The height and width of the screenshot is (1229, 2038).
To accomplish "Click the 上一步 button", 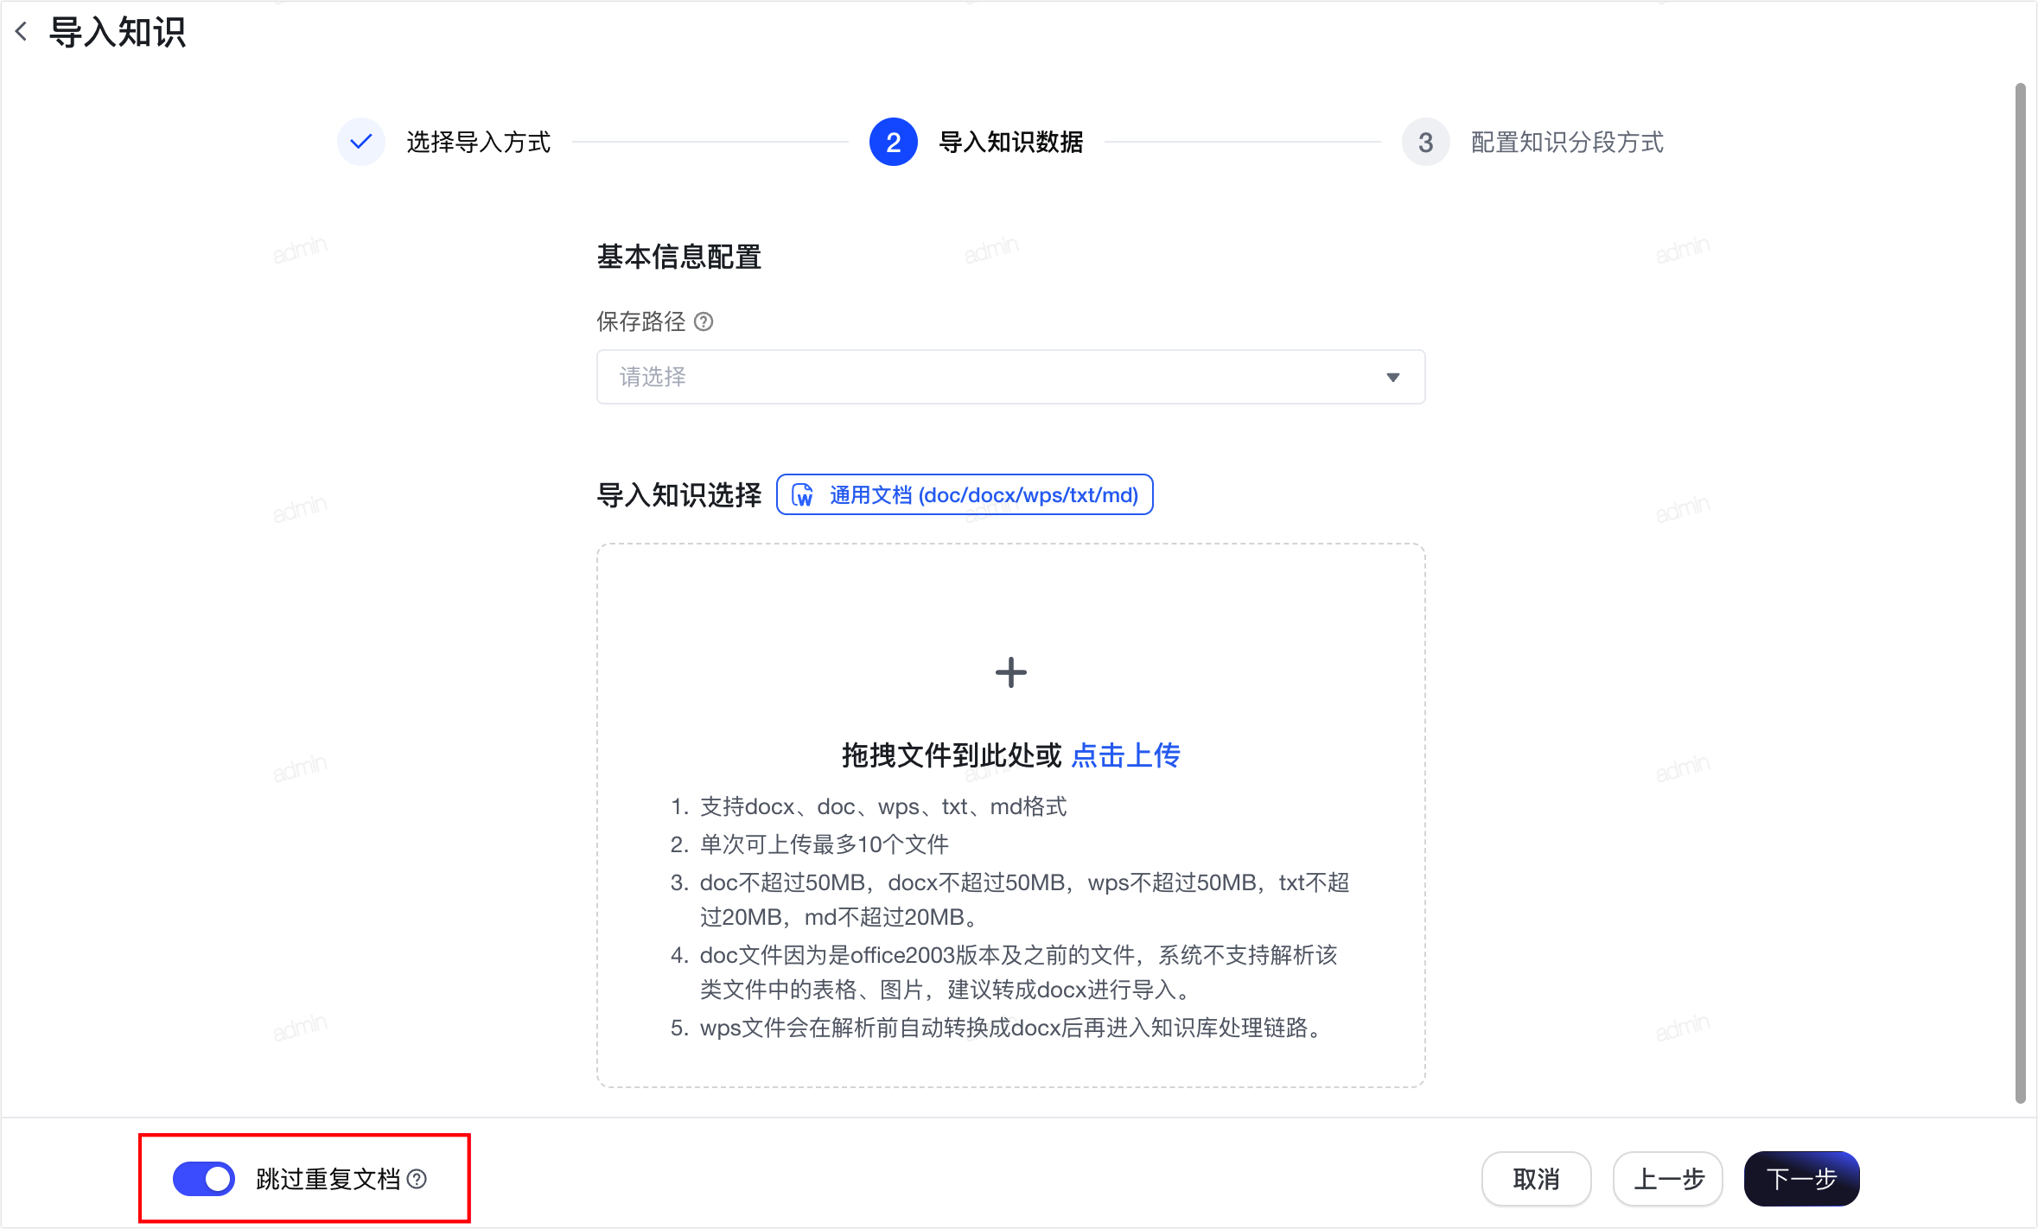I will pos(1668,1179).
